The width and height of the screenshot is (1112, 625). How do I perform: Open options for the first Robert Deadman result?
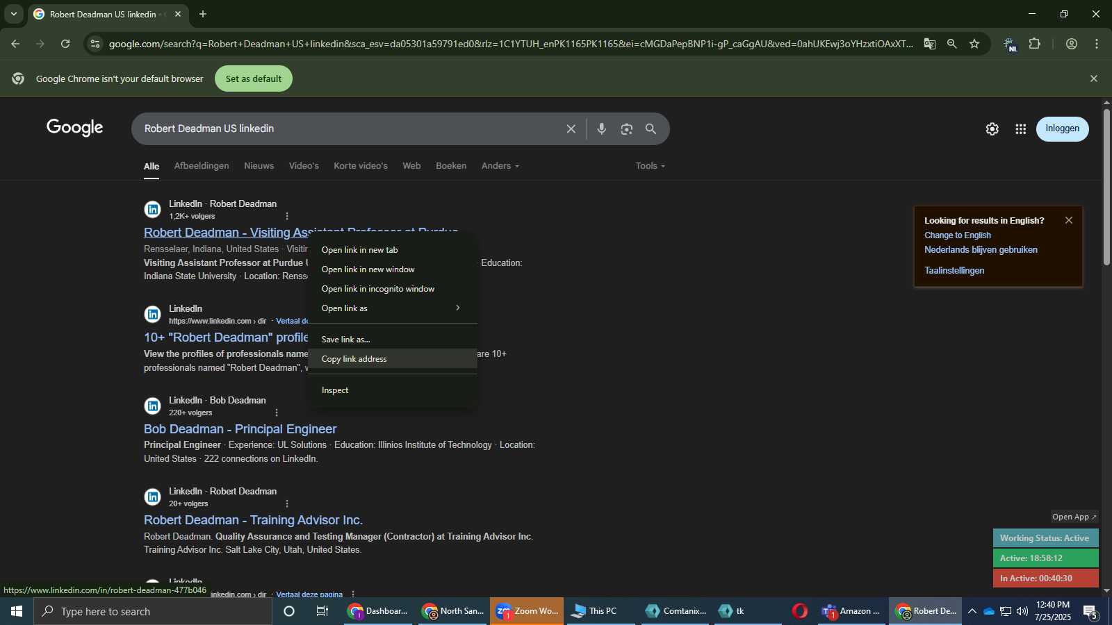pyautogui.click(x=287, y=216)
